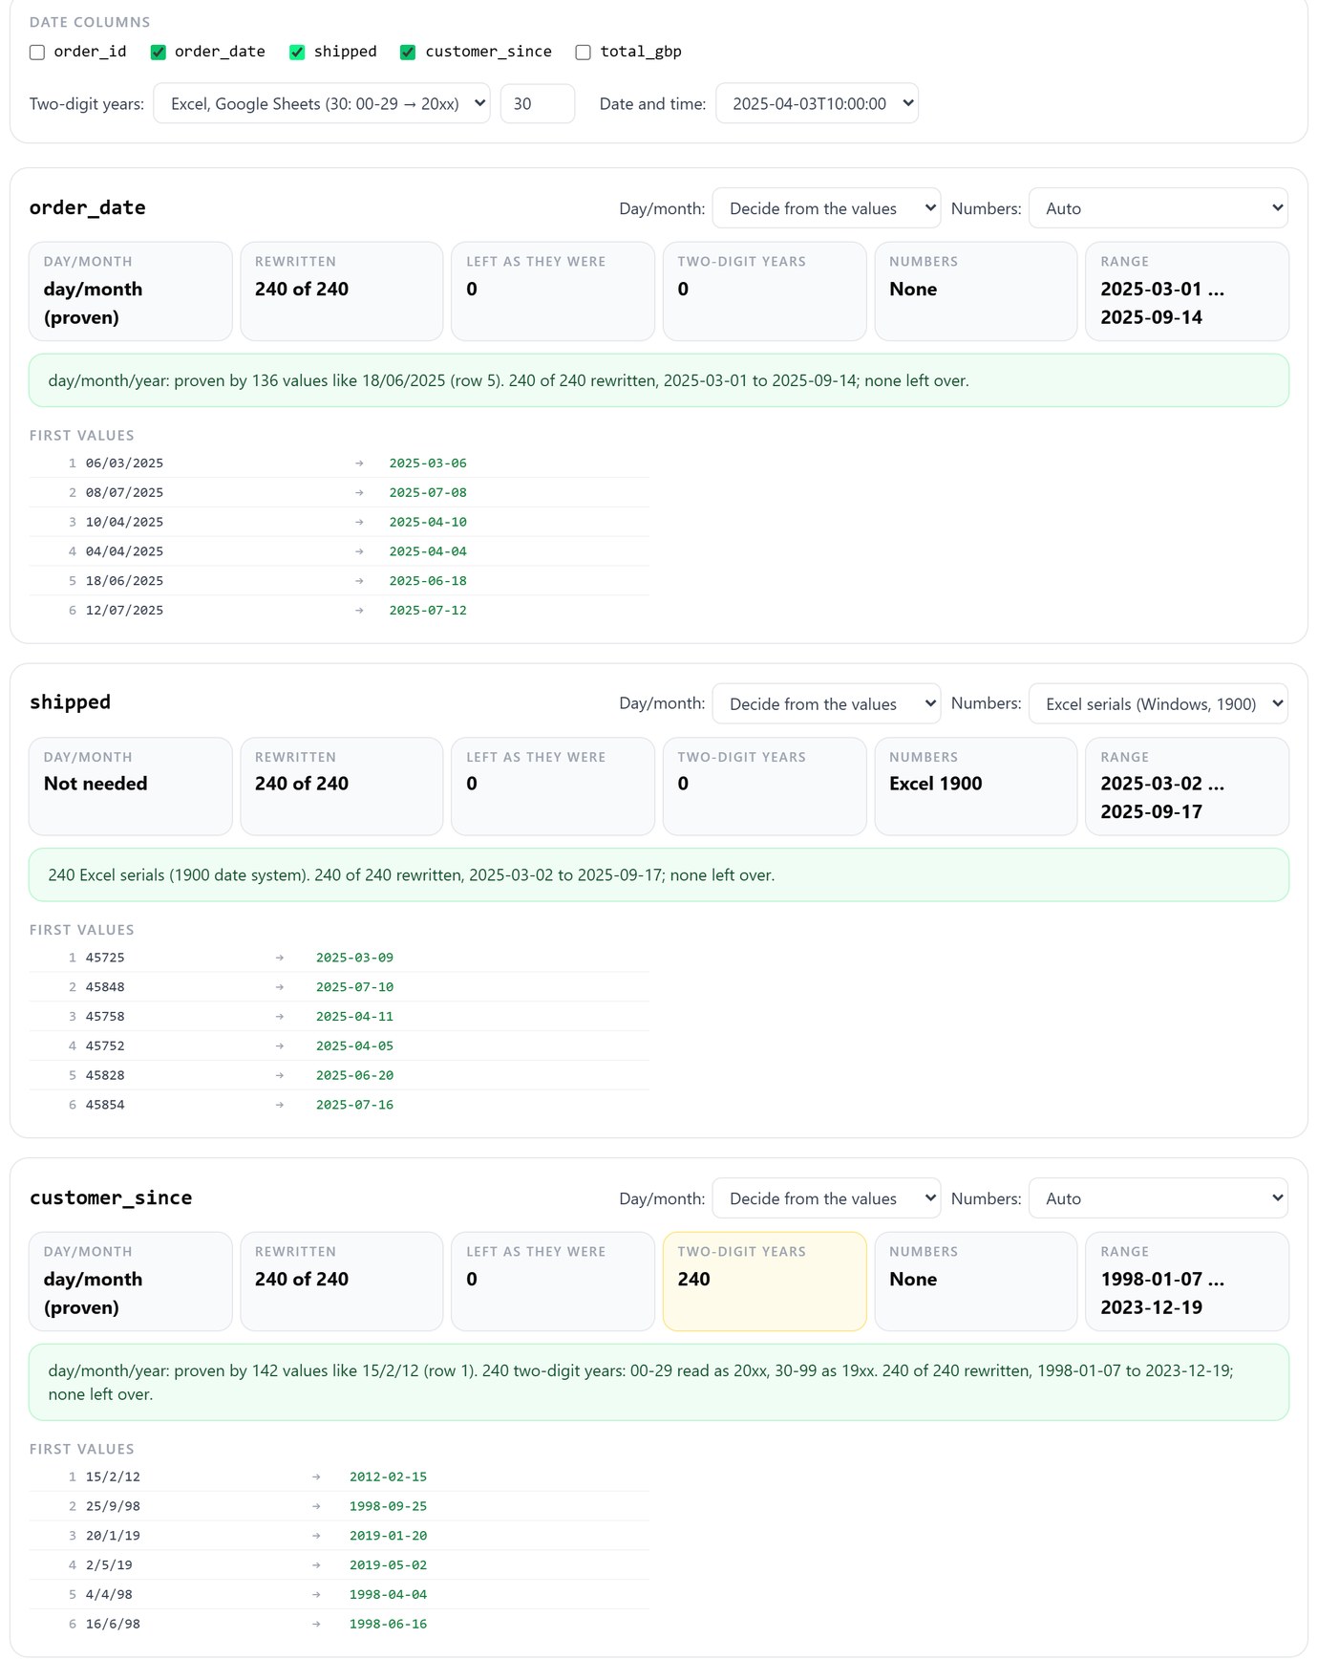This screenshot has height=1660, width=1318.
Task: Click the order_date day/month proven summary message
Action: click(659, 380)
